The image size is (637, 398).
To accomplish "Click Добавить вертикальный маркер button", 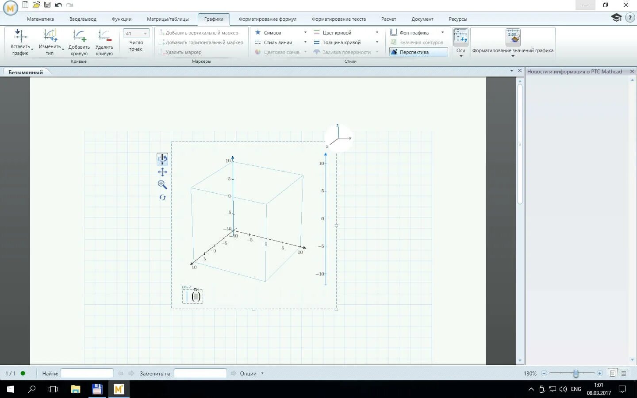I will [199, 33].
